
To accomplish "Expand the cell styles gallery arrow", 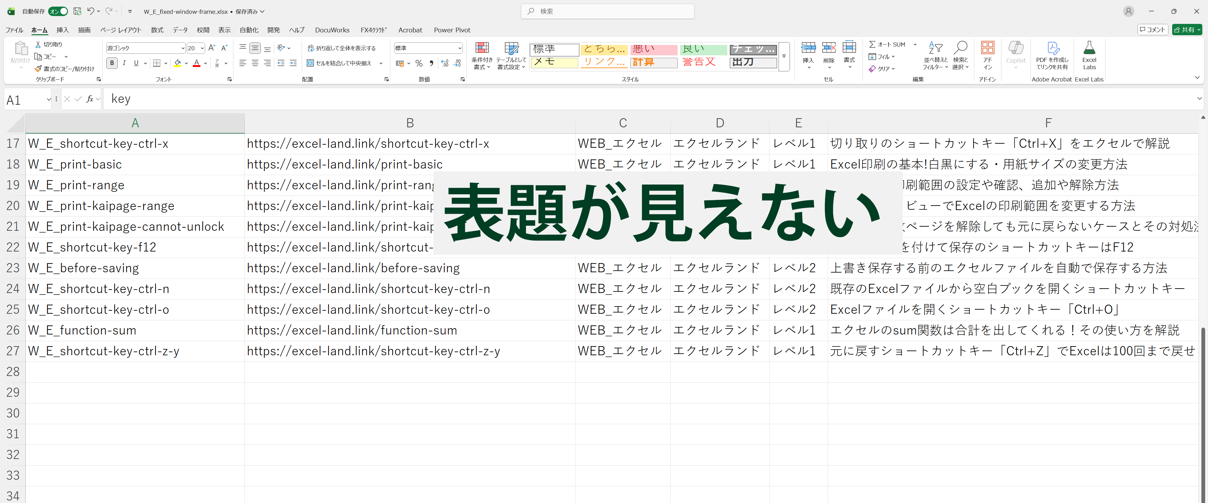I will point(784,56).
